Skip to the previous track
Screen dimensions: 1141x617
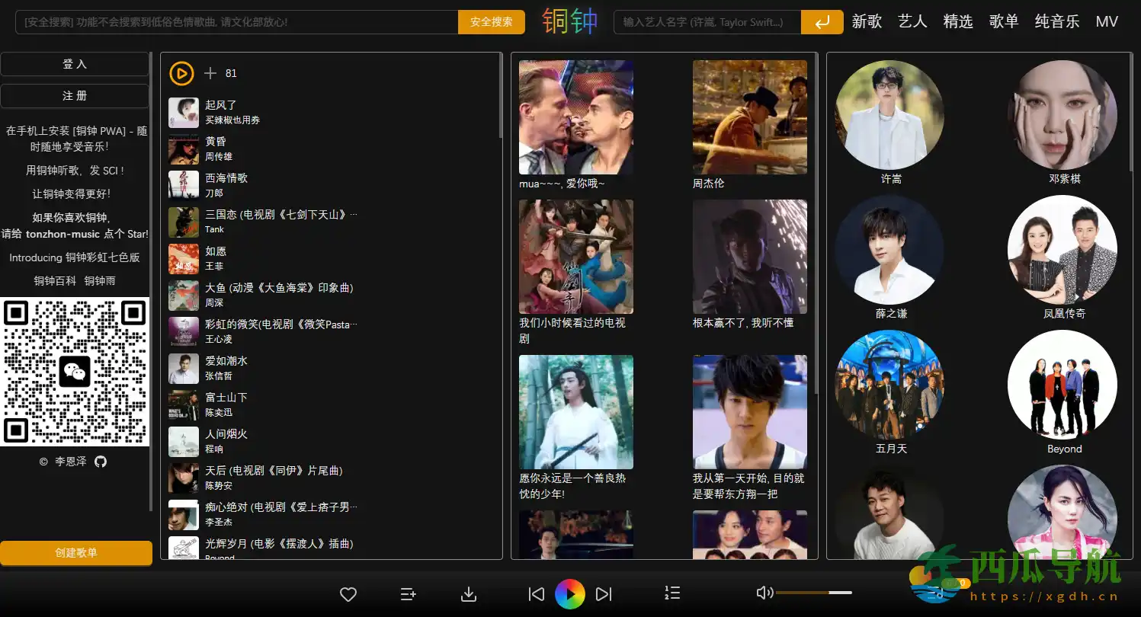click(537, 594)
